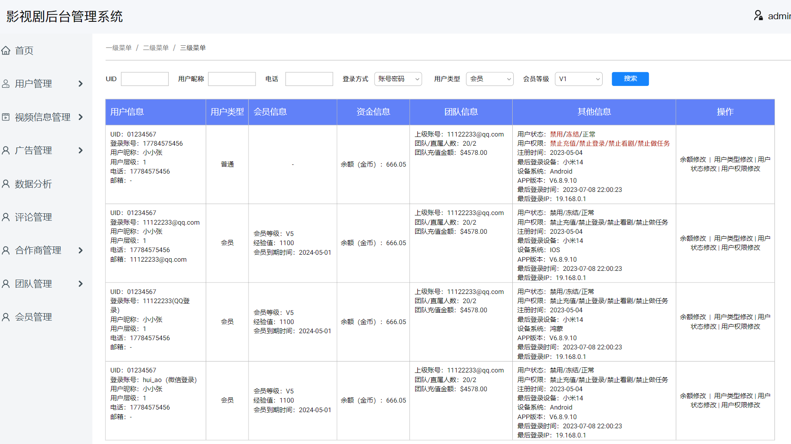Click 用户权限修改 in the IOS device row
This screenshot has width=791, height=444.
coord(740,248)
